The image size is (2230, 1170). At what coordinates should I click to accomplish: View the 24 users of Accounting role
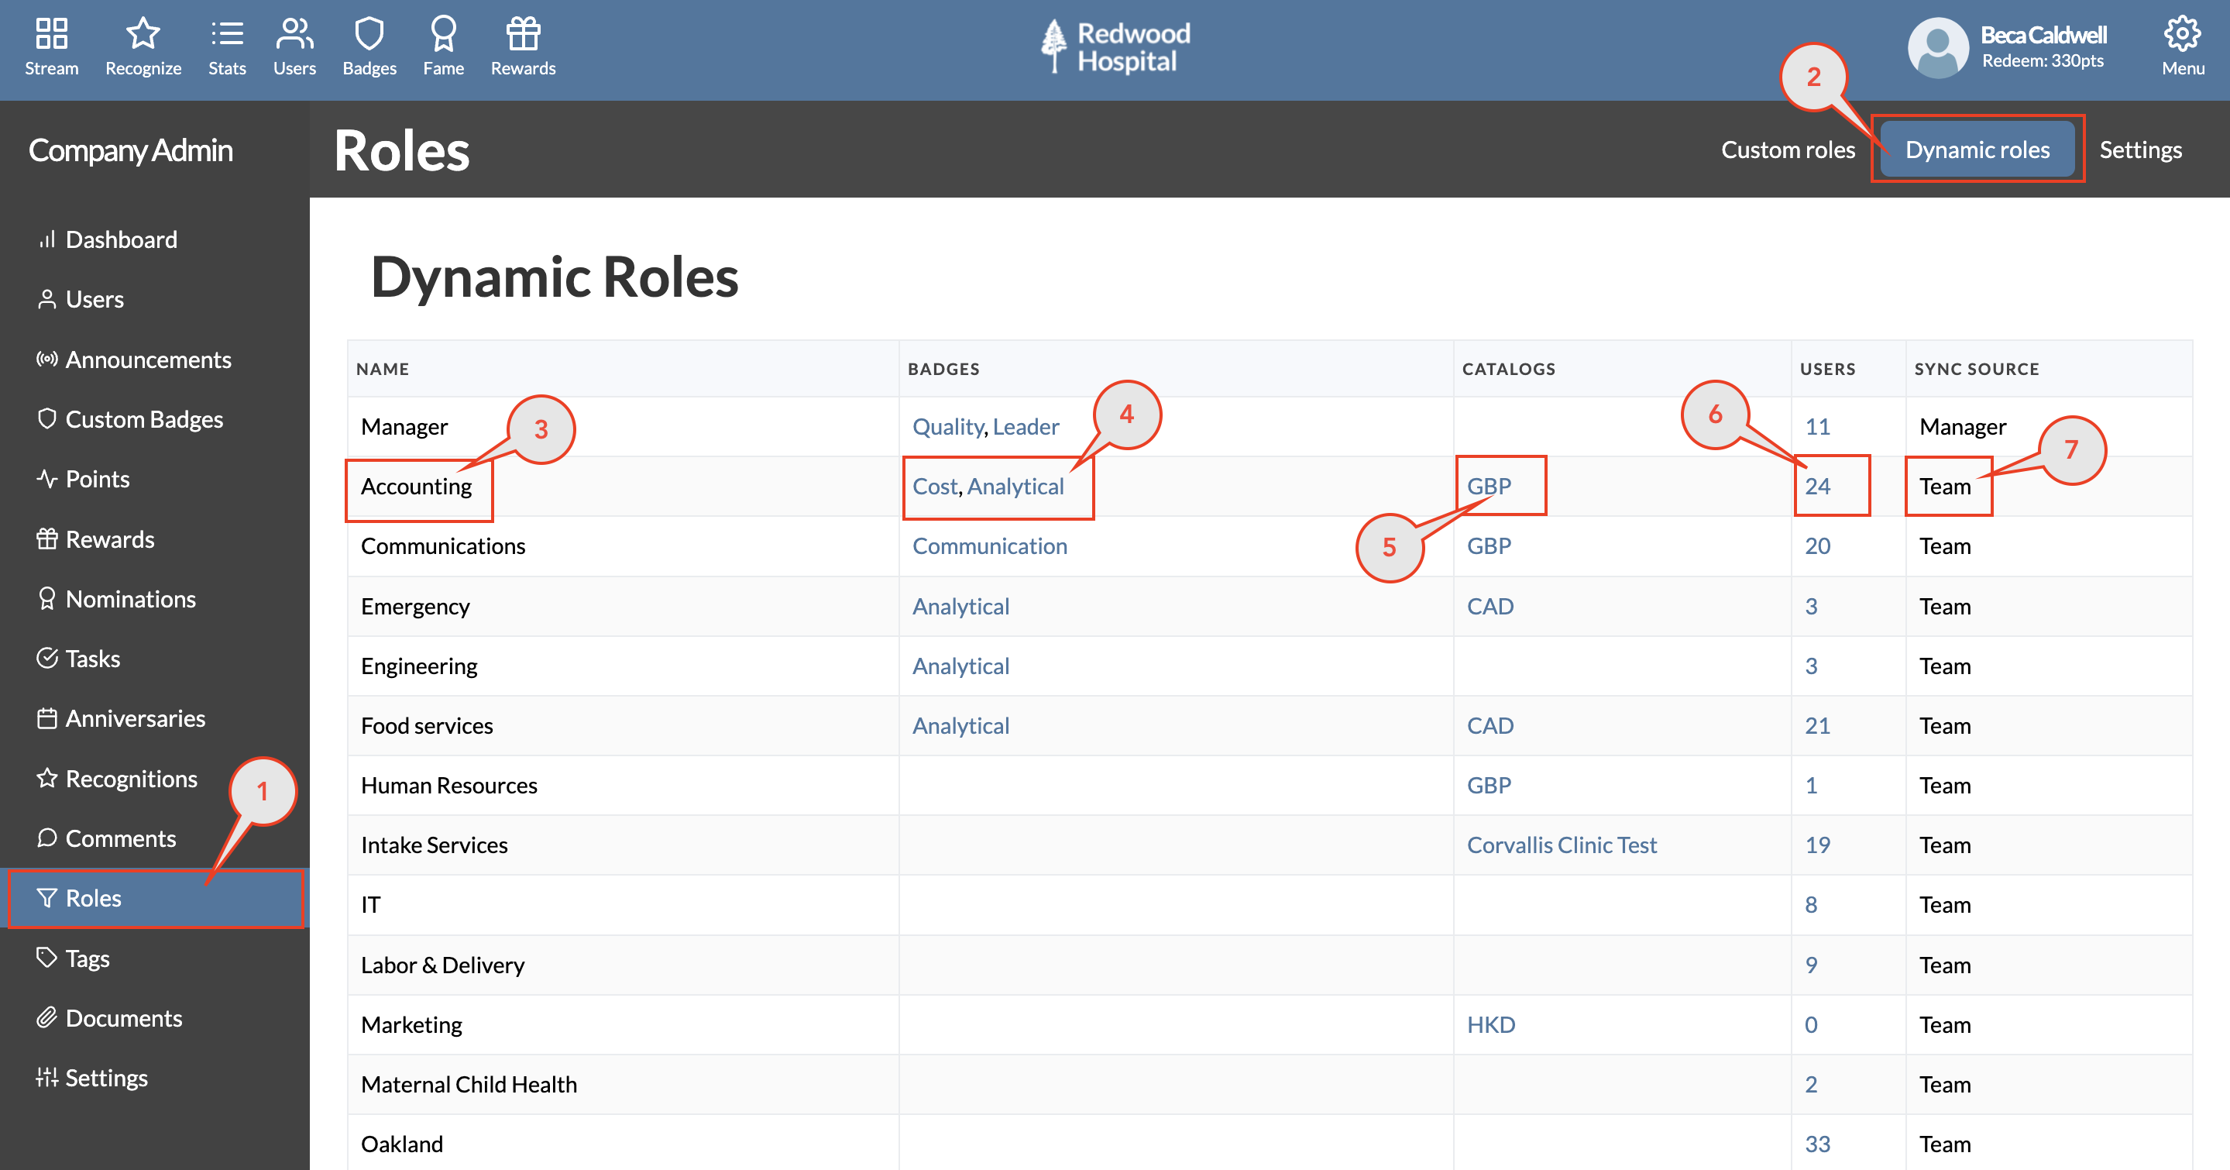[x=1816, y=486]
